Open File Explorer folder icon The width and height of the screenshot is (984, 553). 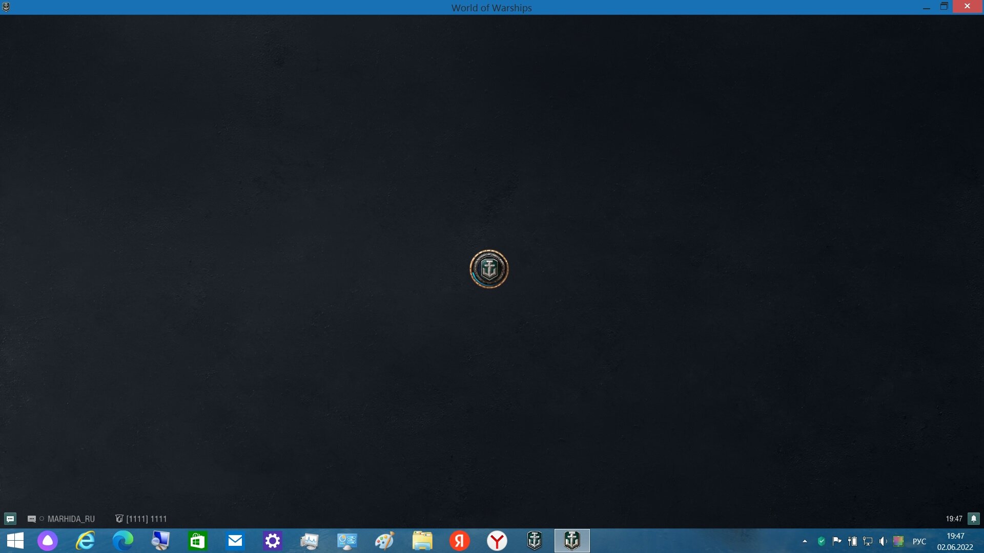tap(422, 541)
